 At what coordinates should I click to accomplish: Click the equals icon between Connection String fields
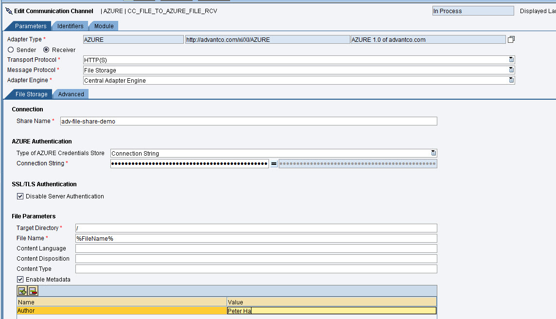coord(274,163)
